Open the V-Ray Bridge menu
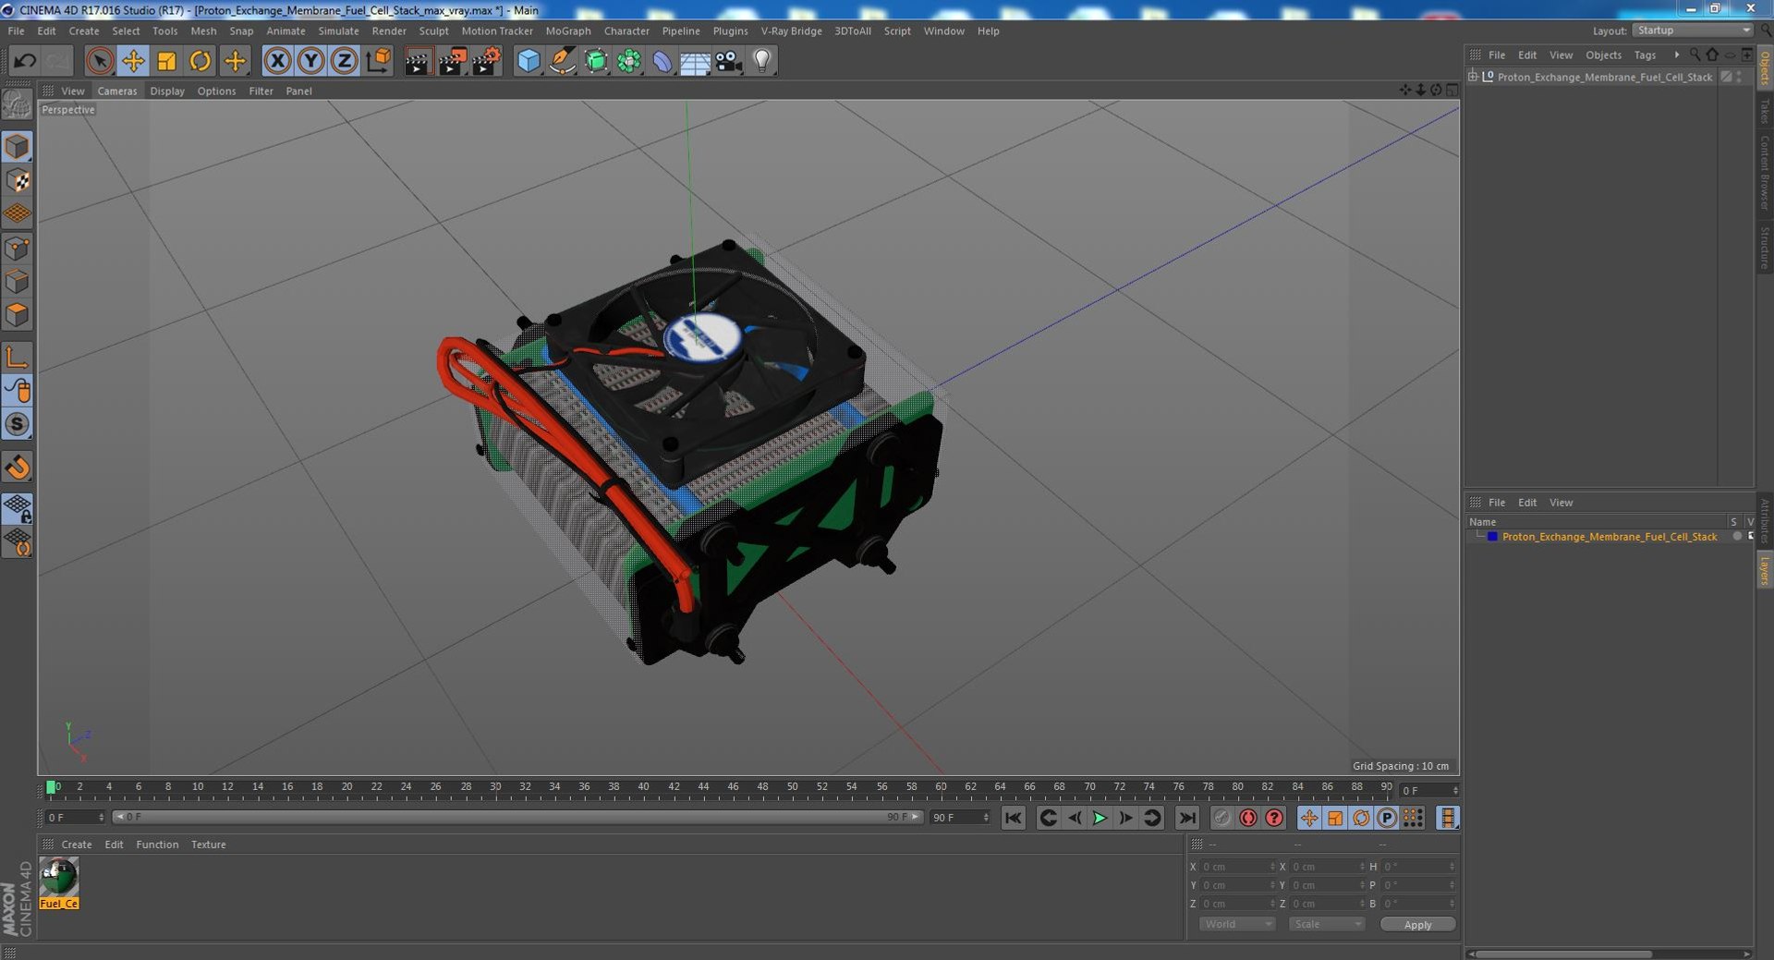This screenshot has width=1774, height=960. click(791, 30)
